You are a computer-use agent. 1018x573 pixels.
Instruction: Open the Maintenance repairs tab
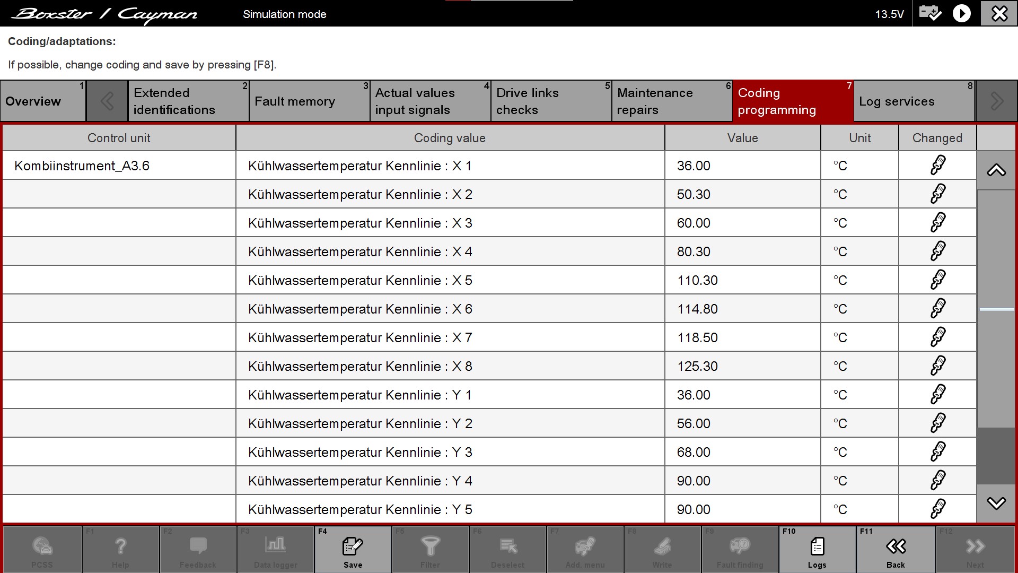(672, 101)
